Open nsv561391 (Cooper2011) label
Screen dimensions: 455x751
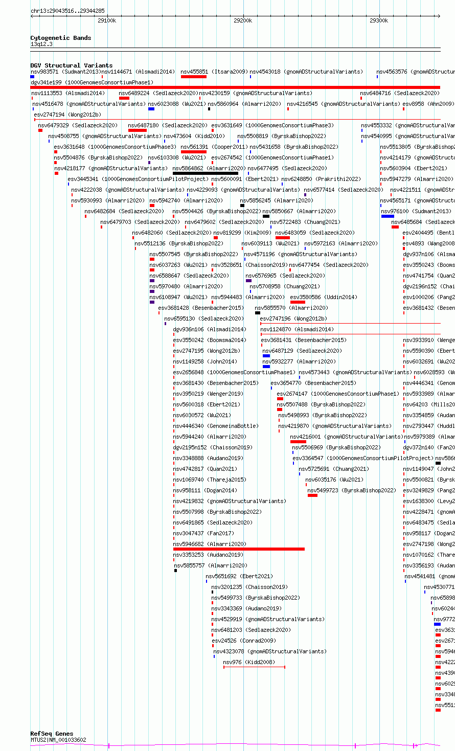[214, 147]
